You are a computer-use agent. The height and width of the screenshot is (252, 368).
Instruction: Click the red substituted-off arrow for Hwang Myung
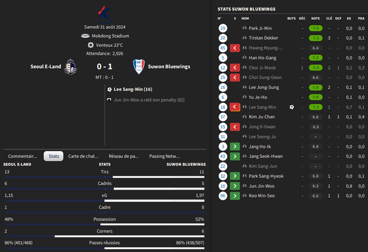(x=235, y=48)
